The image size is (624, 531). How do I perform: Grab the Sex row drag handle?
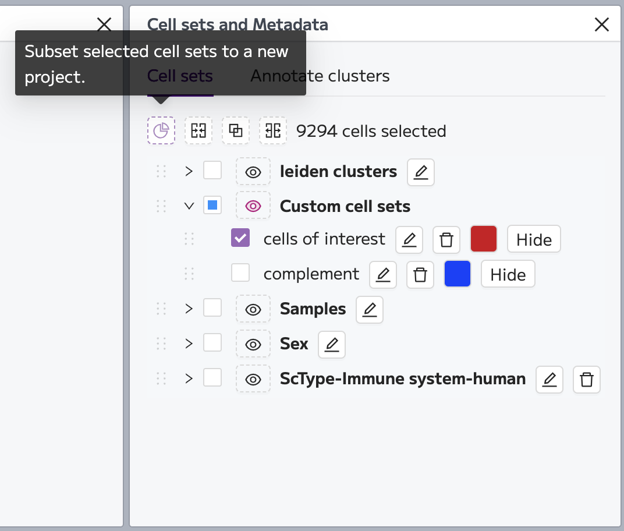[161, 344]
